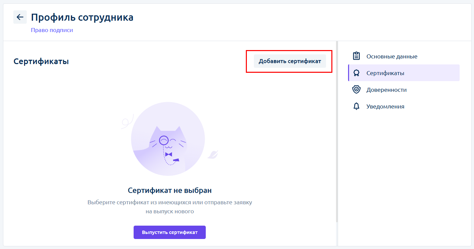This screenshot has width=474, height=249.
Task: Click the Добавить сертификат button
Action: coord(290,61)
